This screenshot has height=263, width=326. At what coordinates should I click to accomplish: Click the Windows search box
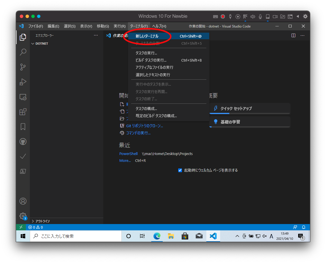tap(76, 236)
